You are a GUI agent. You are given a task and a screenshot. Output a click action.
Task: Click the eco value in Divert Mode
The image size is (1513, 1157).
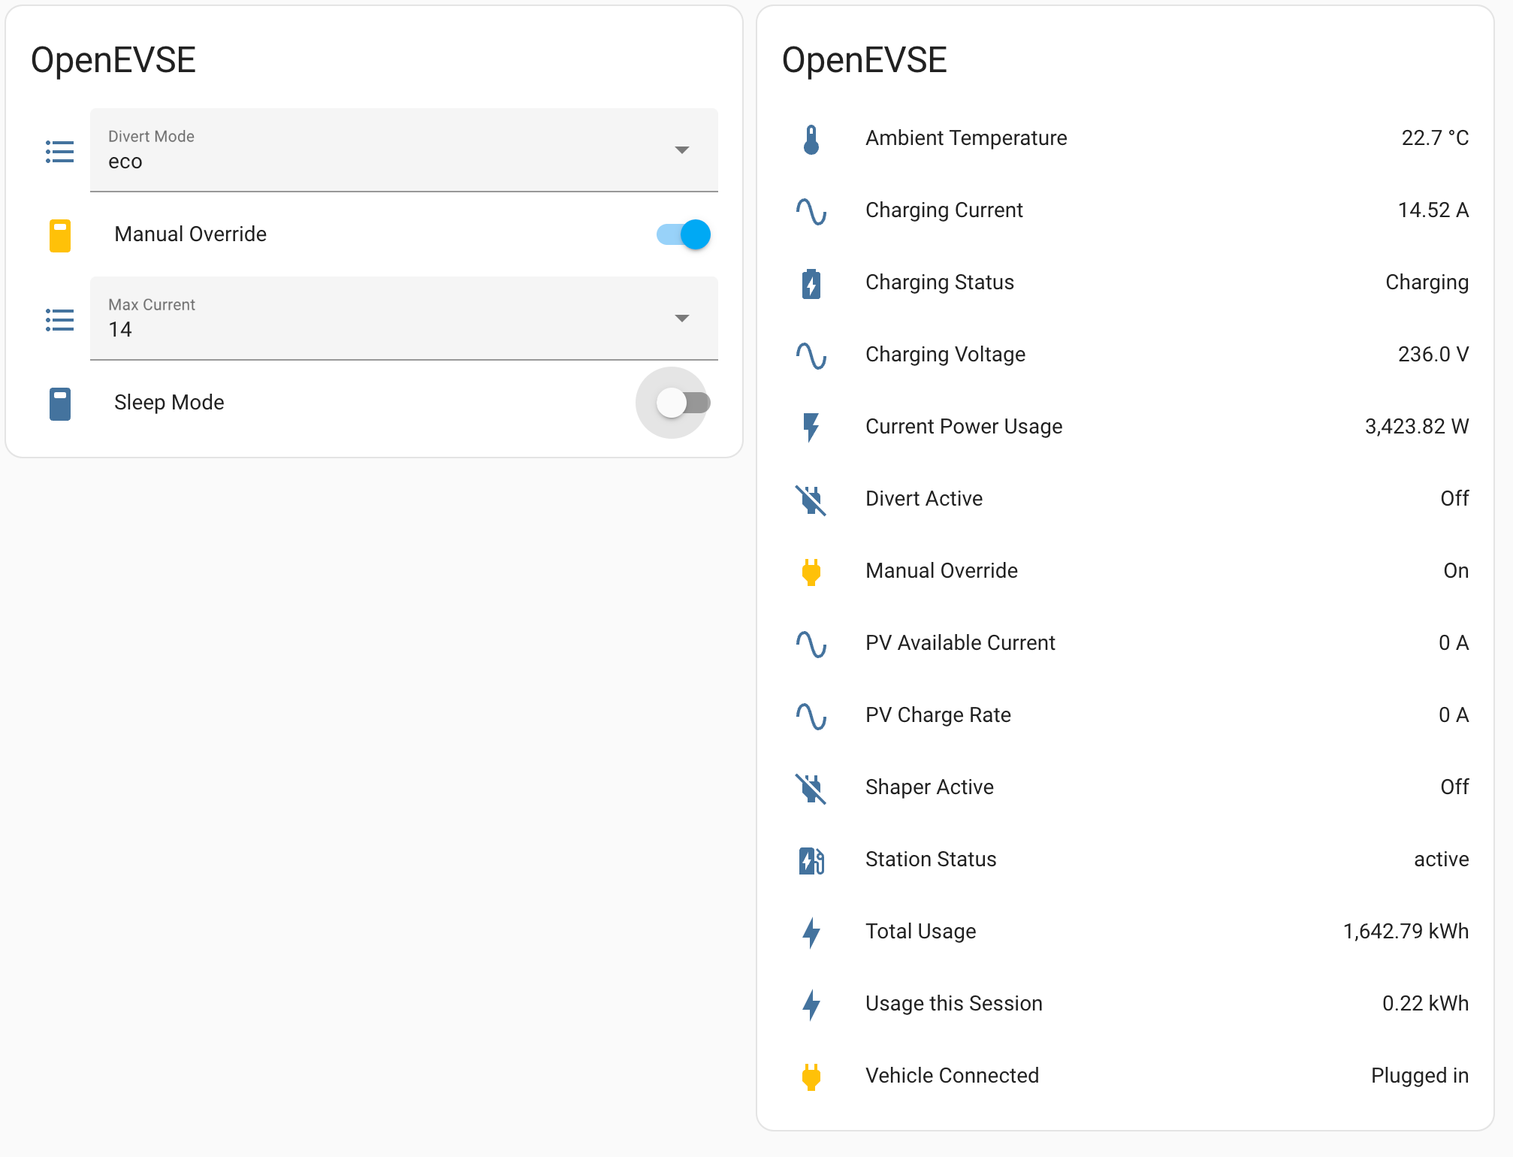[x=125, y=161]
